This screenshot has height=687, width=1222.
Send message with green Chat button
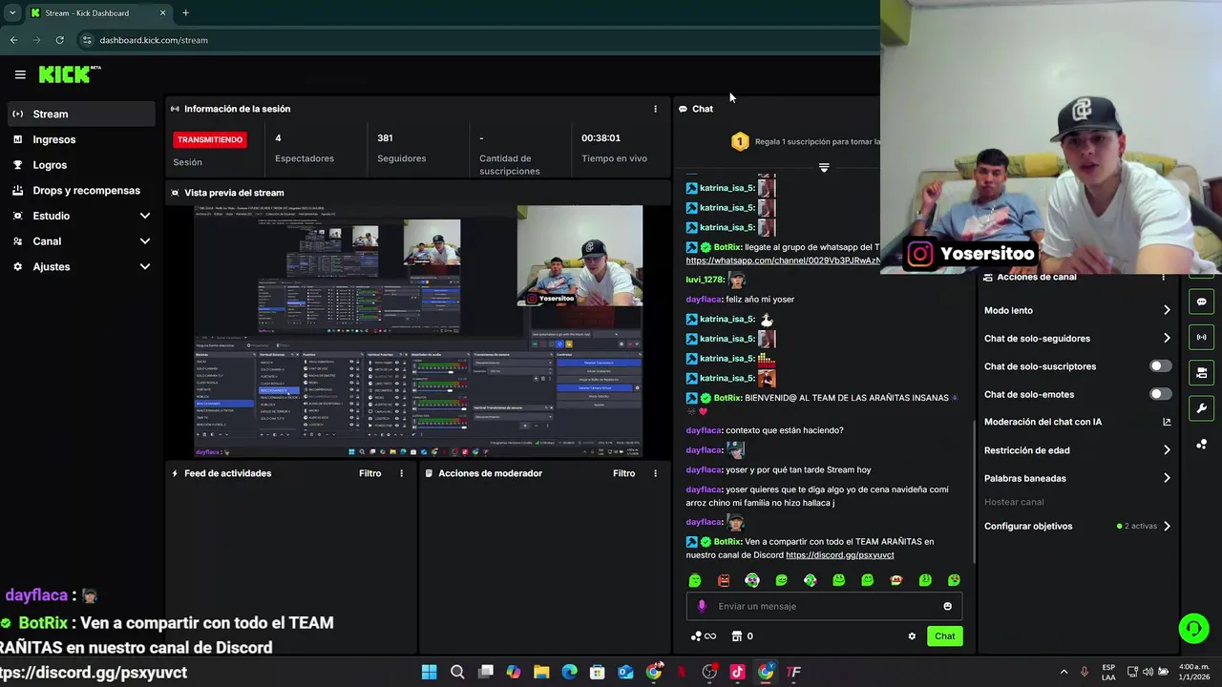[944, 636]
